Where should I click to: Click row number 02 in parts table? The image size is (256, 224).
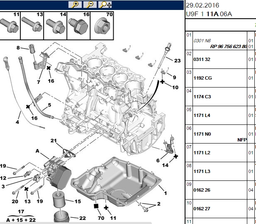(189, 54)
